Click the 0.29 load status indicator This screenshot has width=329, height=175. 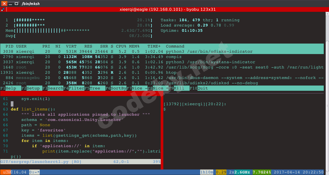coord(221,172)
